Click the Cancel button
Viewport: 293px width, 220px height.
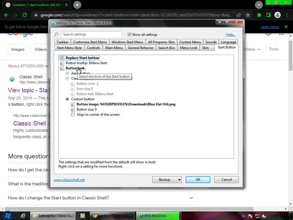click(227, 180)
